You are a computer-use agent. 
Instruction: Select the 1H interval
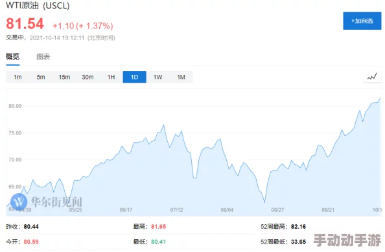point(111,77)
